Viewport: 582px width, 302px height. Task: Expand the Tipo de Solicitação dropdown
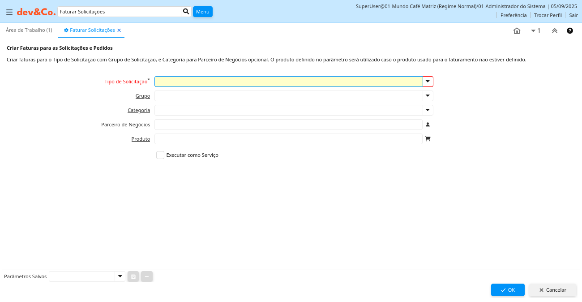click(x=428, y=82)
